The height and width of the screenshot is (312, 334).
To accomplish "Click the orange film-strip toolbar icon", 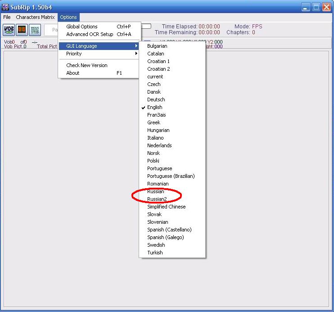I will [22, 30].
